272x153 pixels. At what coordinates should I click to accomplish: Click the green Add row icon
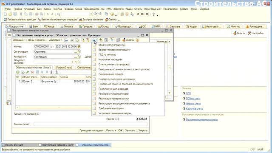point(18,72)
